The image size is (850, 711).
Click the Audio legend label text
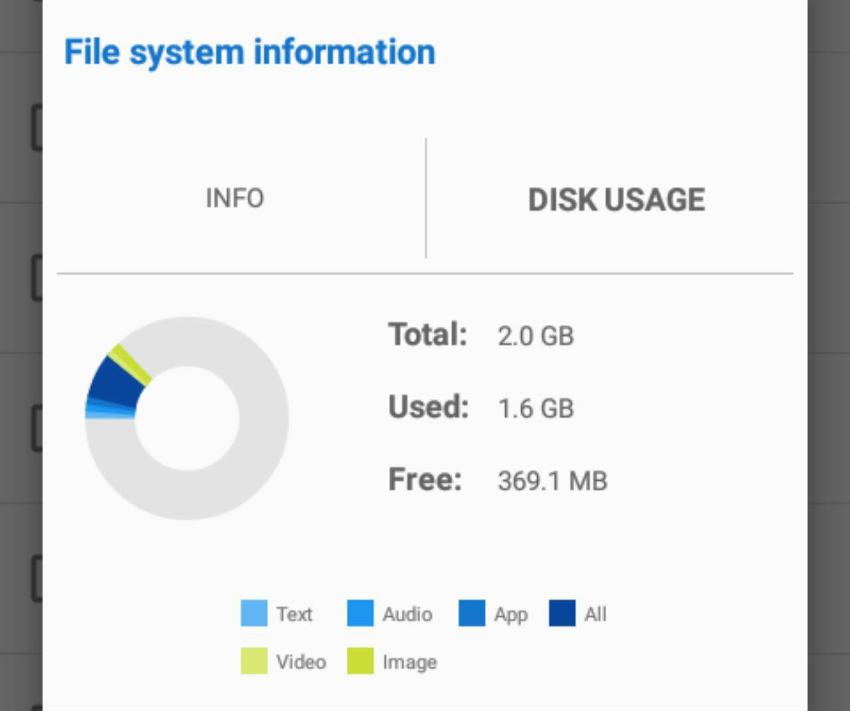pos(407,614)
